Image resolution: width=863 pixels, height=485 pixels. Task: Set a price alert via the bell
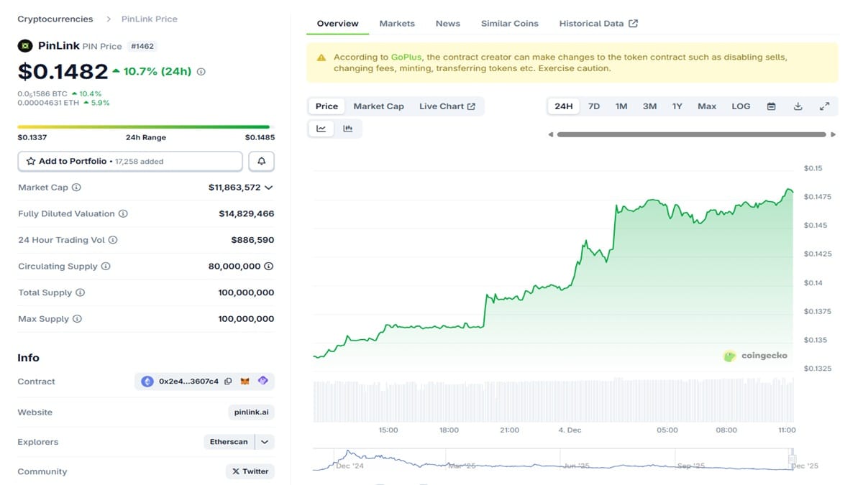261,161
